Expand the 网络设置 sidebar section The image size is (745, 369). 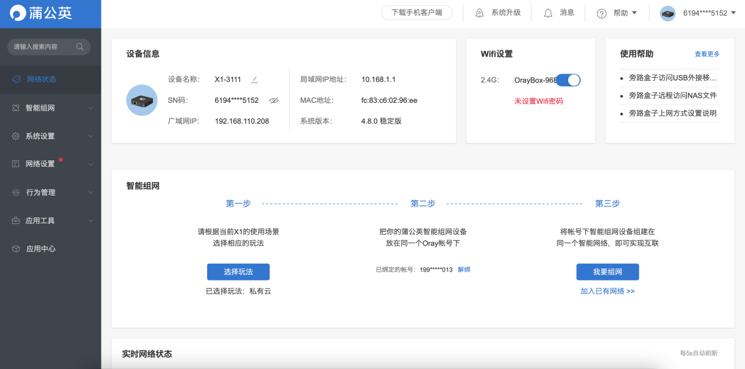(15, 164)
